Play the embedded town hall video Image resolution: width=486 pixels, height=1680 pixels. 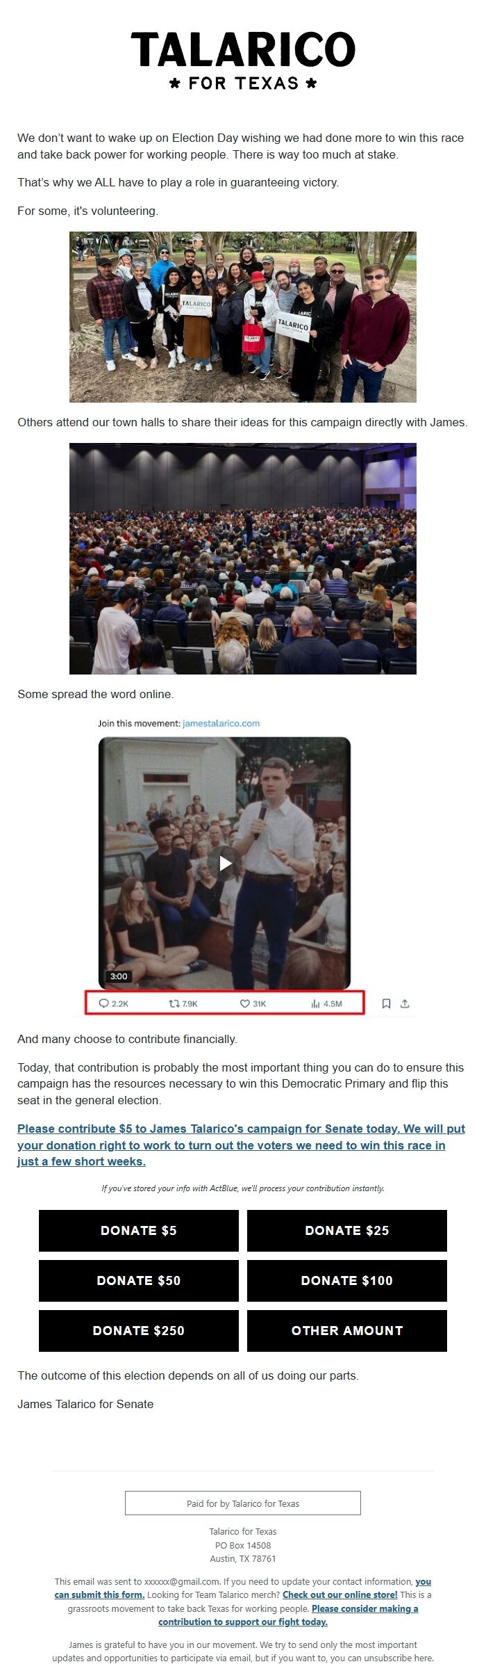point(225,863)
